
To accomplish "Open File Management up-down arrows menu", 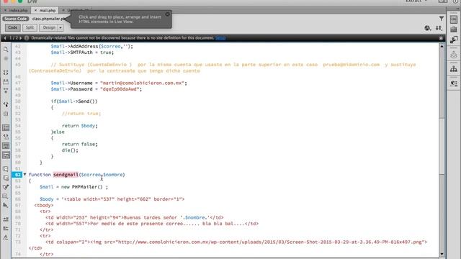I will pos(439,28).
